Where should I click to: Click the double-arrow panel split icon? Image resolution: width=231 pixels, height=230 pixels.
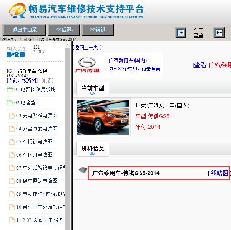tap(219, 33)
